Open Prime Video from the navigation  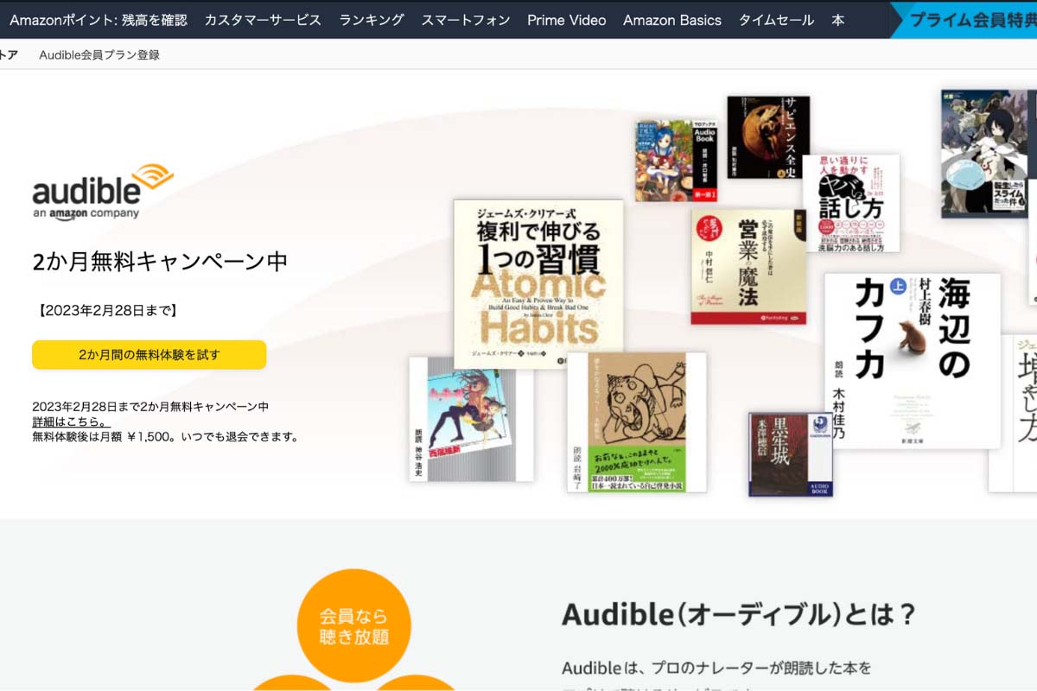coord(566,18)
